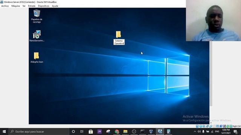Click the microphone tray icon

click(x=203, y=132)
